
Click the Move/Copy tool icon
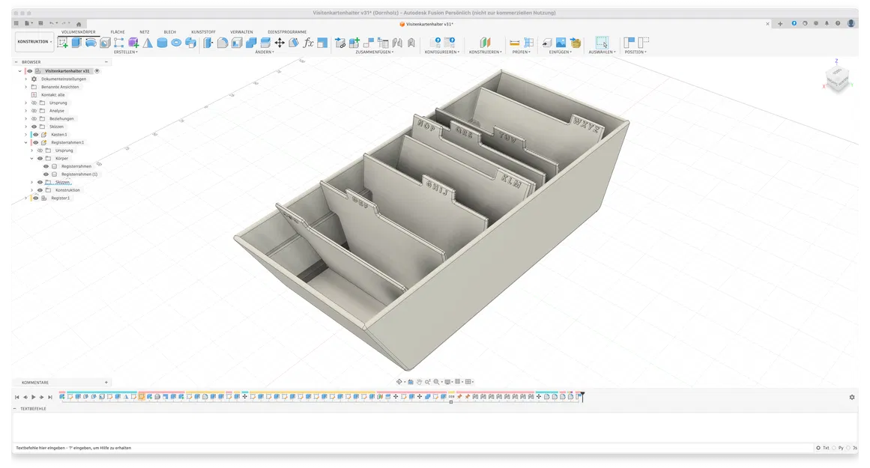point(280,43)
